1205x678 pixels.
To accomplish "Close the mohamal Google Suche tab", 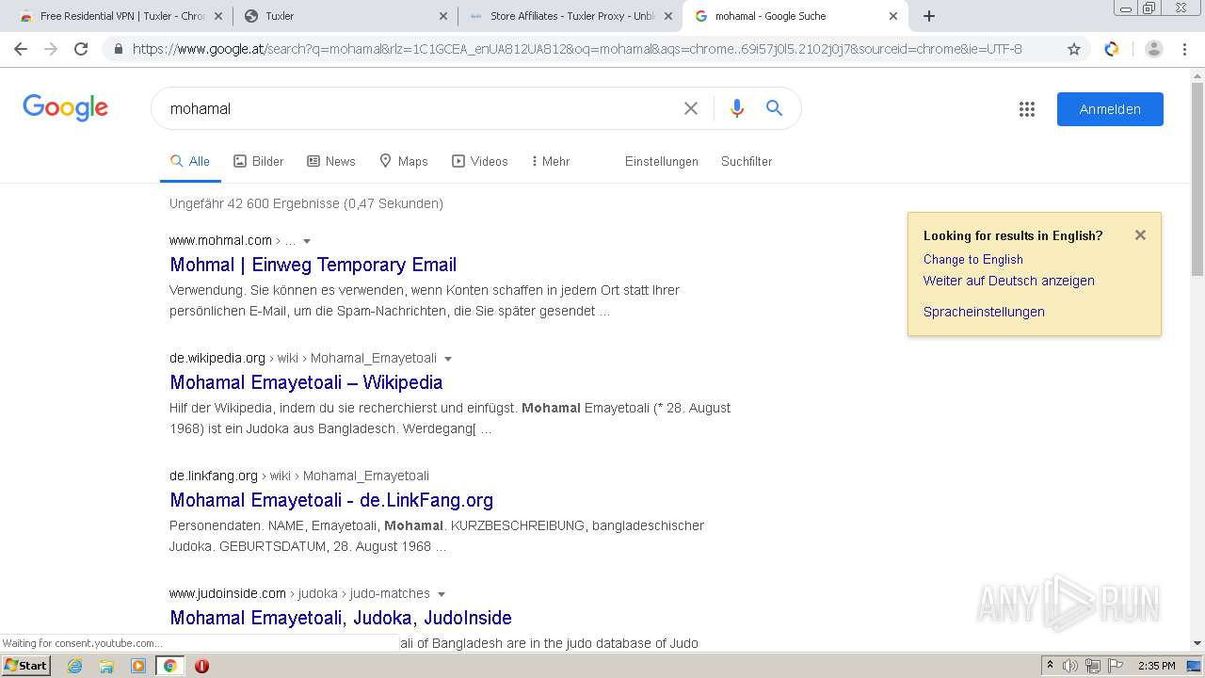I will (x=893, y=16).
